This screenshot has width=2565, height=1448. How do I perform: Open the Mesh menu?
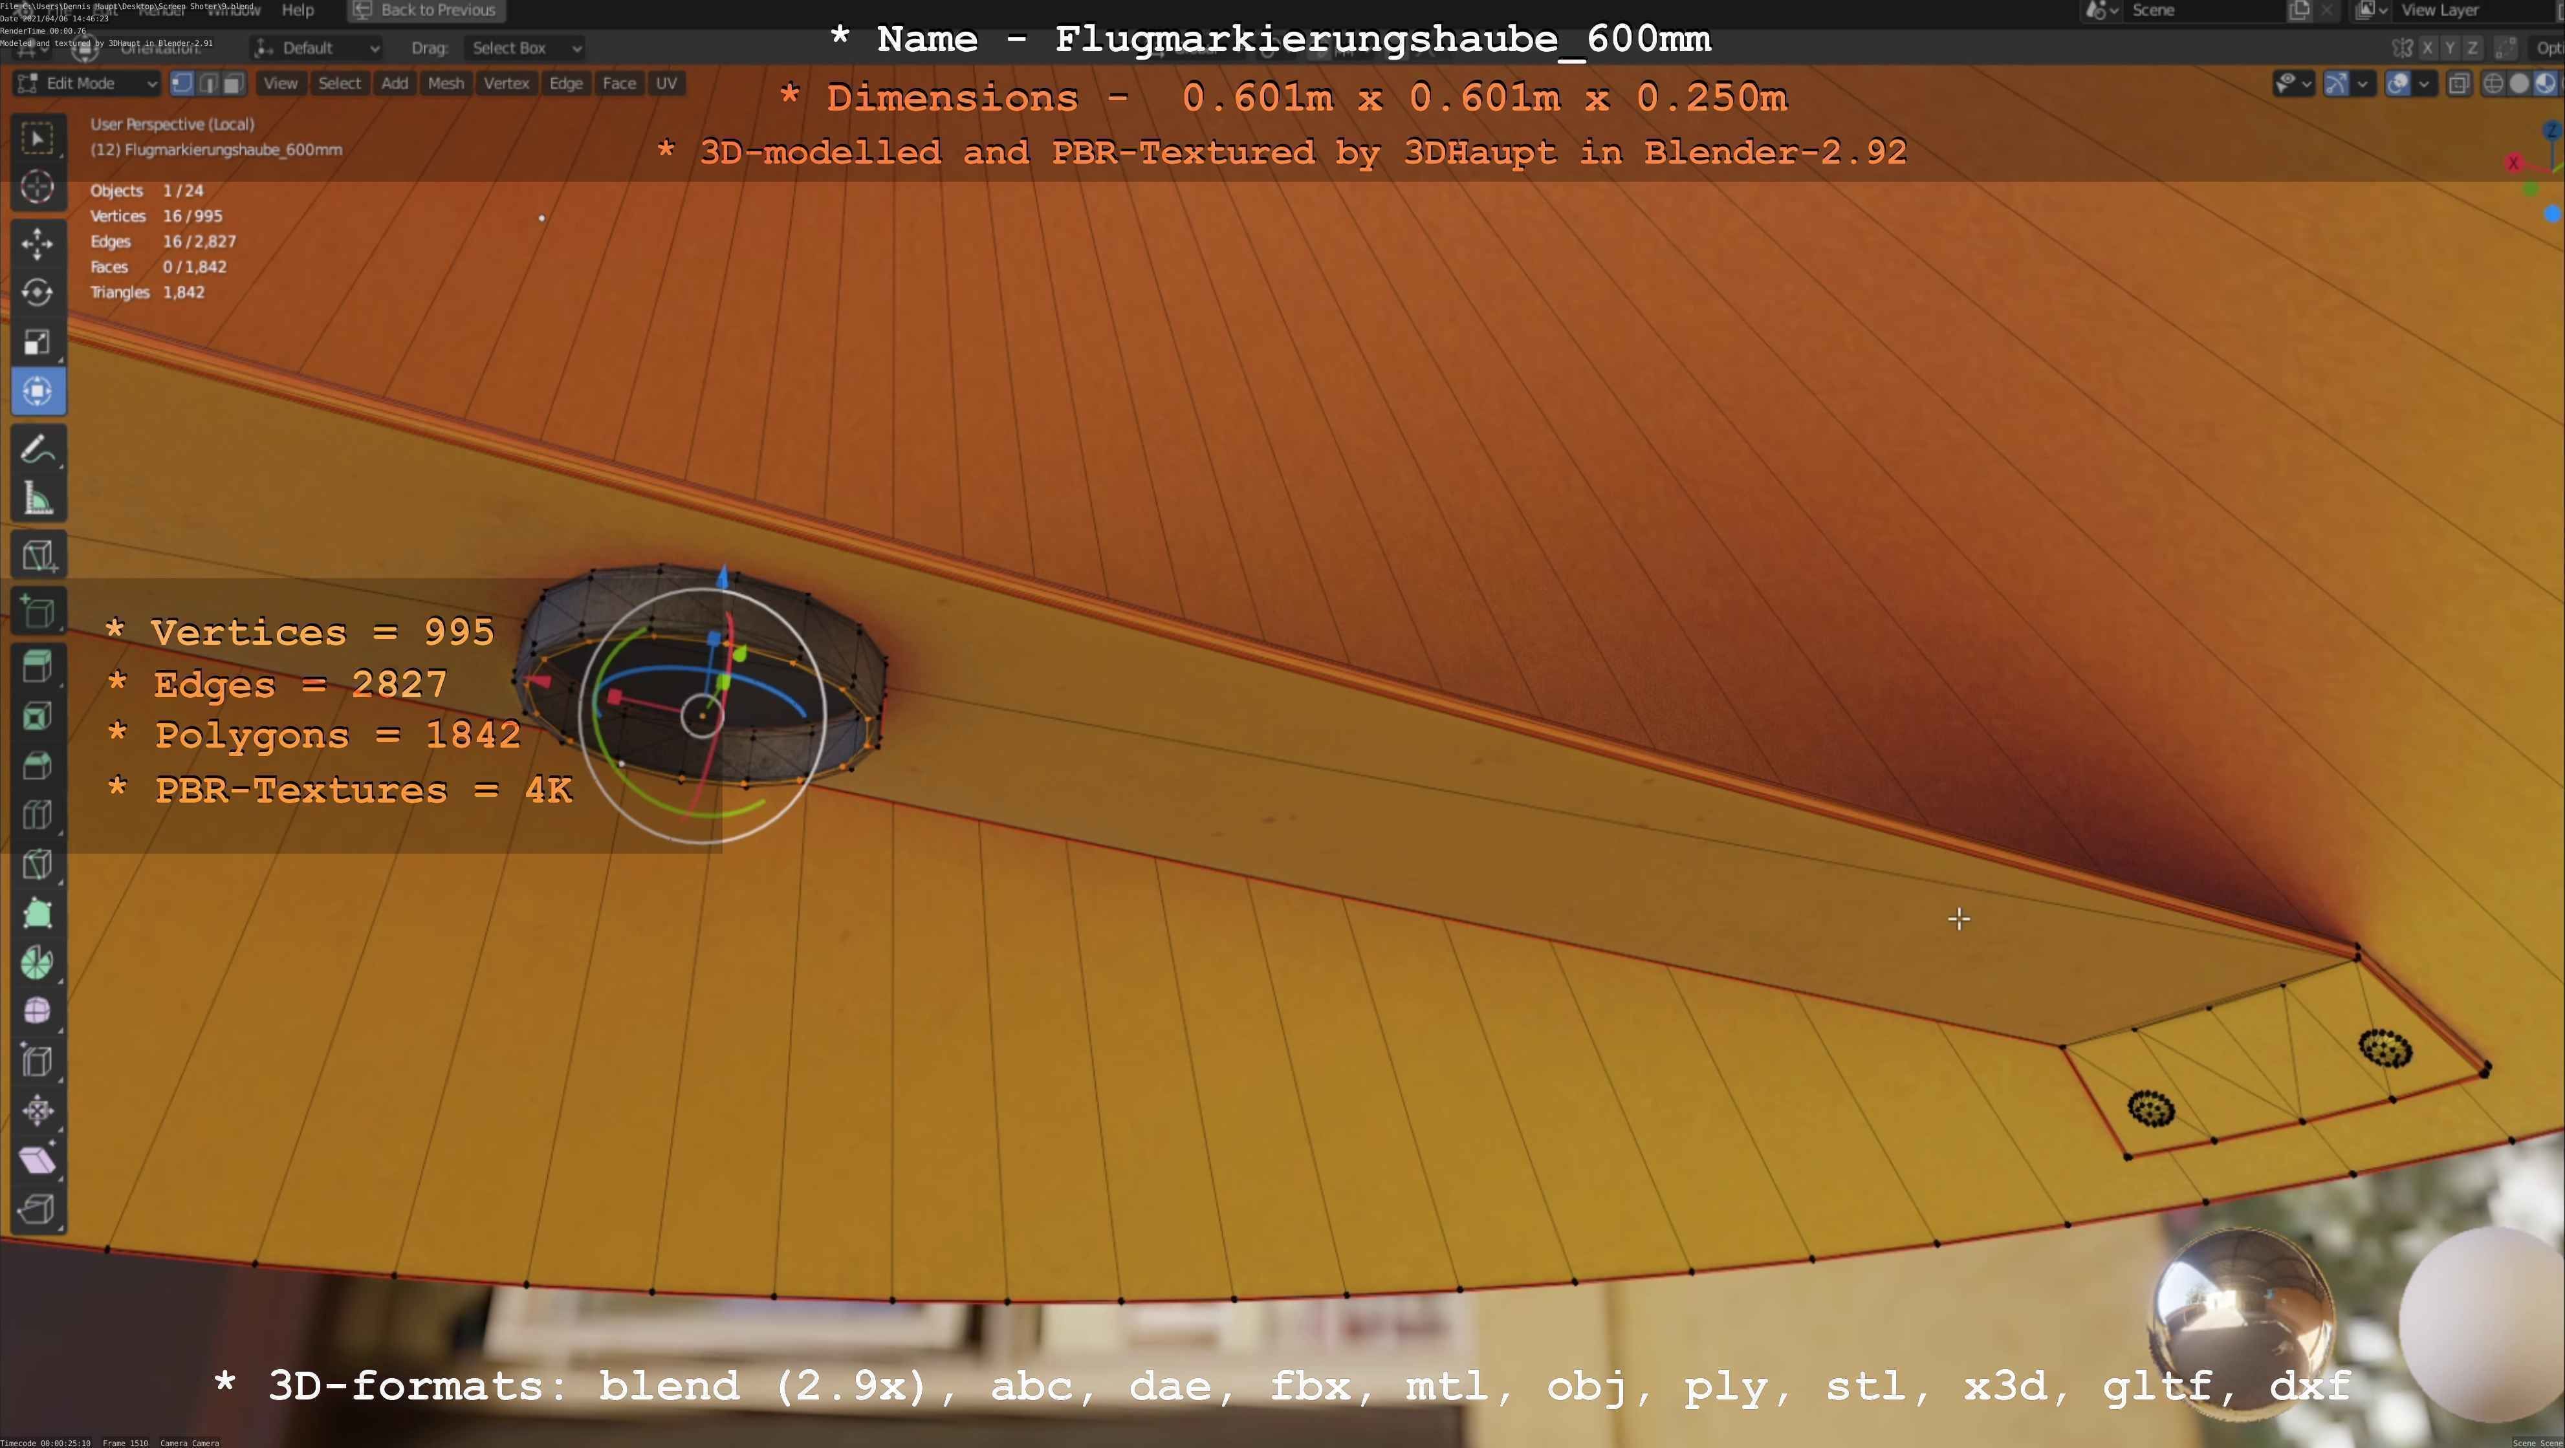tap(445, 83)
